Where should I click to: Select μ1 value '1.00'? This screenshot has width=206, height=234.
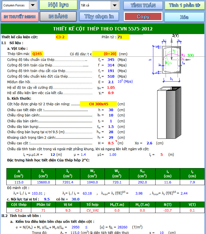click(x=113, y=155)
